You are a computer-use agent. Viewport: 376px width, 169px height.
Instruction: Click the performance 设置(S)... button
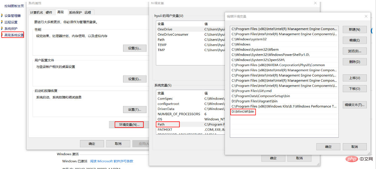(134, 48)
